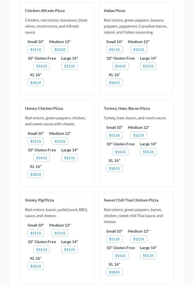Open the Honey Chicken Pizza title
193x285 pixels.
coord(44,108)
